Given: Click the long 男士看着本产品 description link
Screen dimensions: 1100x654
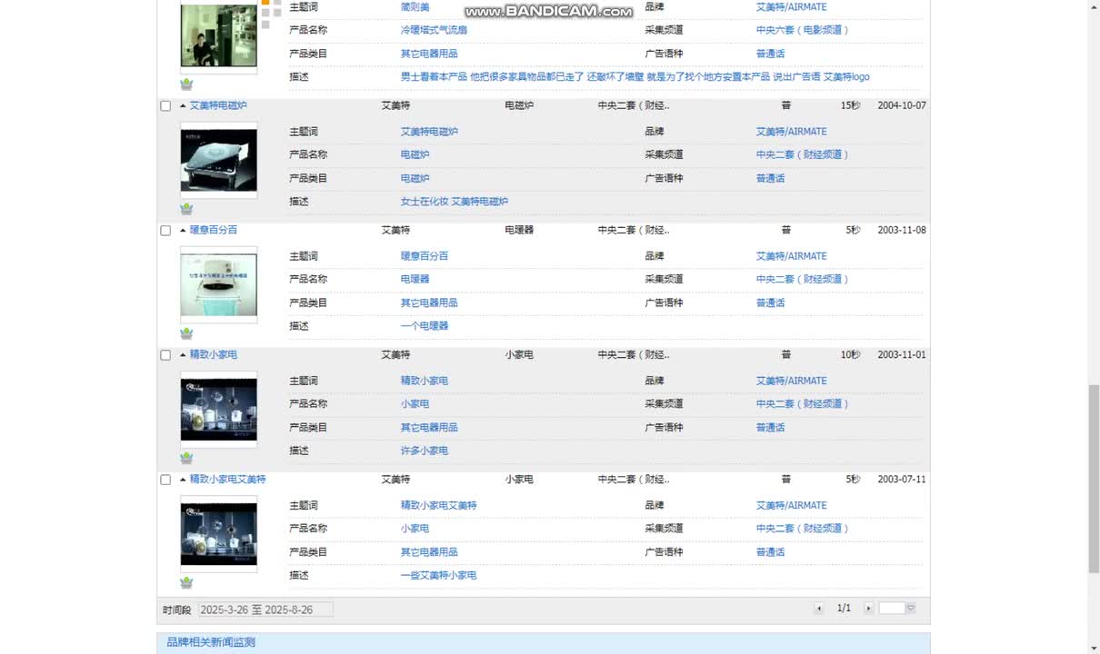Looking at the screenshot, I should (635, 77).
